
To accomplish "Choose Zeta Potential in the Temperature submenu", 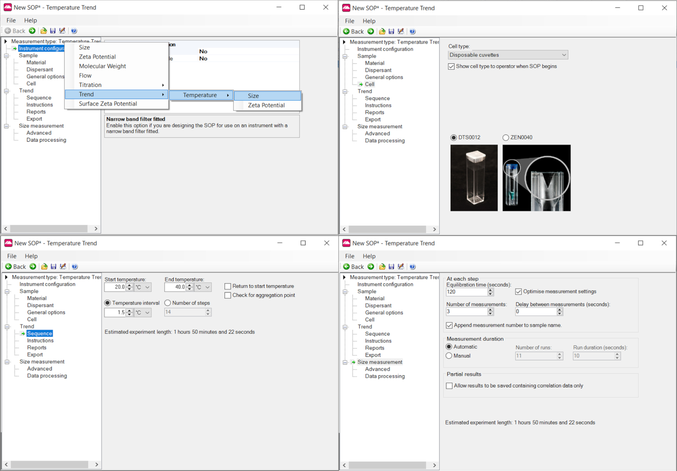I will click(x=266, y=105).
